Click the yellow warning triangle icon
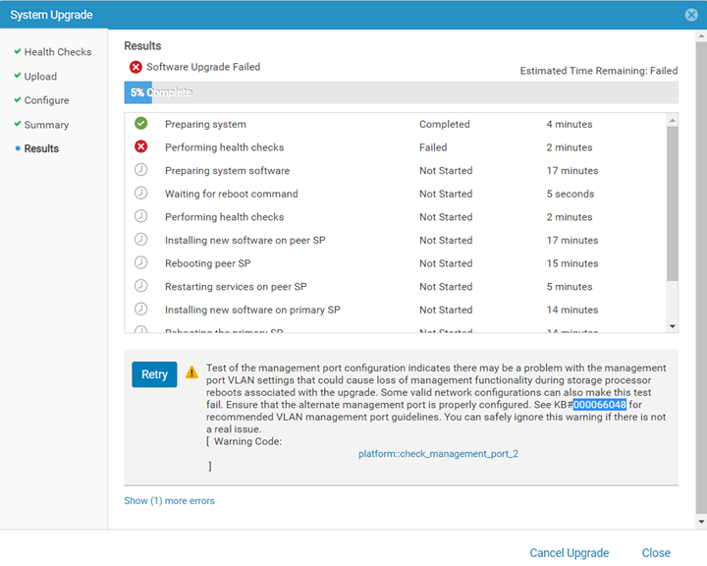Screen dimensions: 707x566 pos(191,372)
